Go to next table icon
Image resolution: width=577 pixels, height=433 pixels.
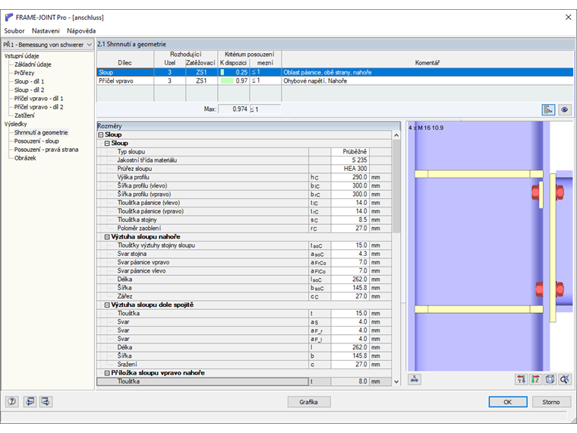(46, 401)
